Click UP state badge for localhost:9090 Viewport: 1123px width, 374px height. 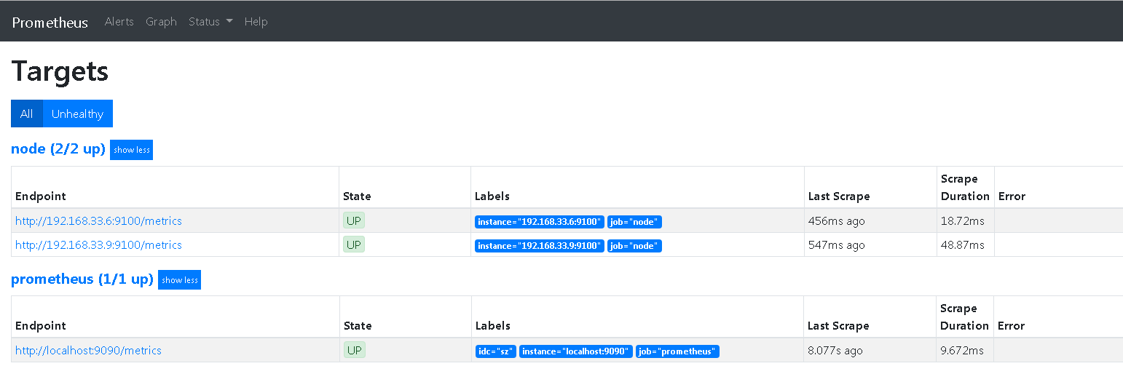[354, 351]
